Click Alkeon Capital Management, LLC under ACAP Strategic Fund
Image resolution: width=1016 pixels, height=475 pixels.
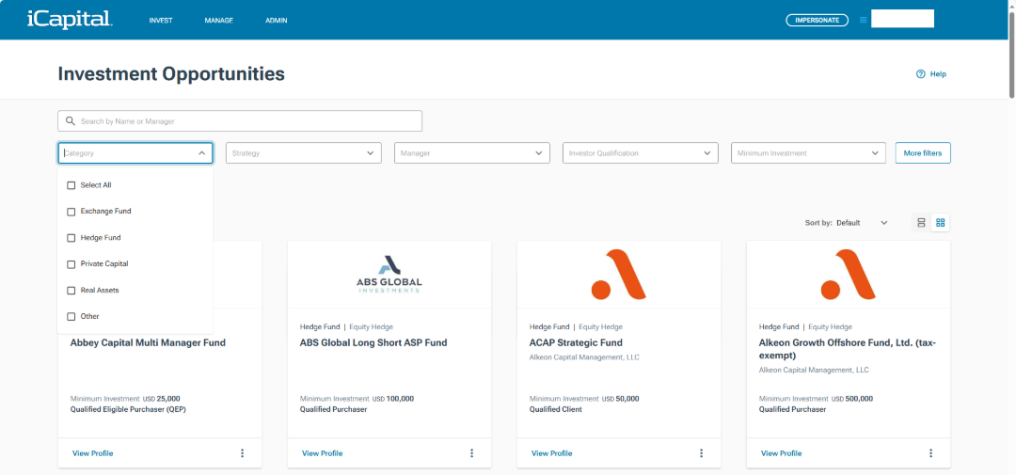pos(584,357)
